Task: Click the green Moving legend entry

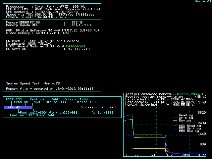Action: tap(182, 121)
